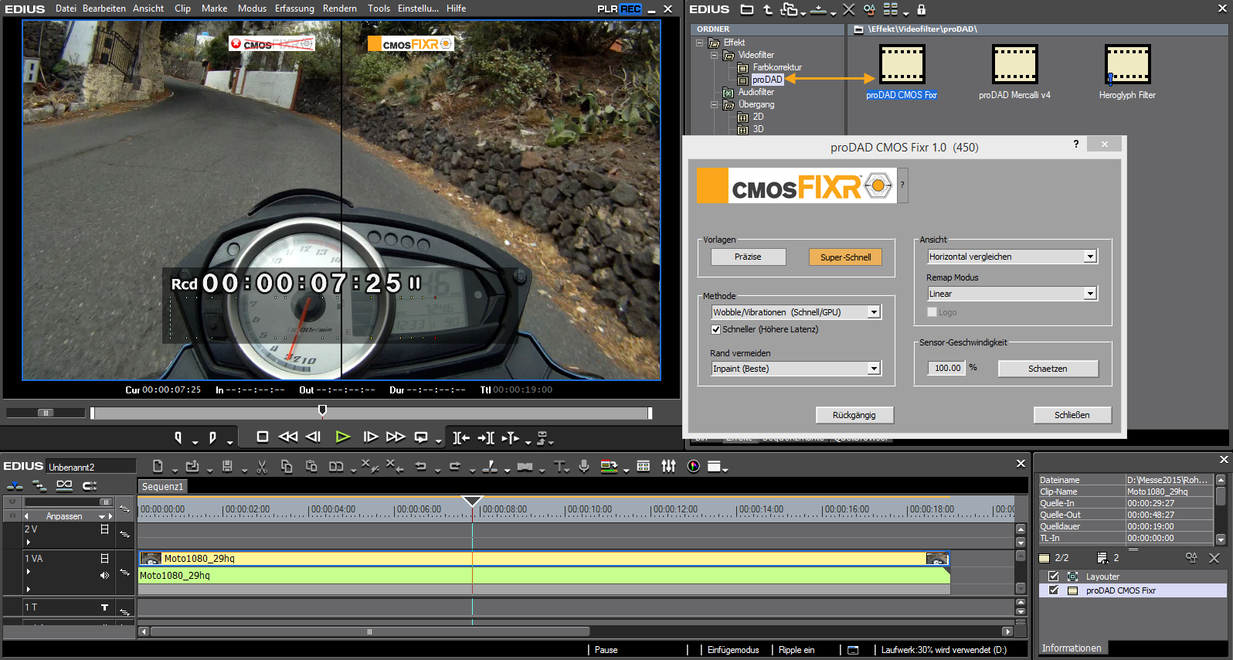Set the Out point in the player
The height and width of the screenshot is (660, 1233).
tap(212, 437)
